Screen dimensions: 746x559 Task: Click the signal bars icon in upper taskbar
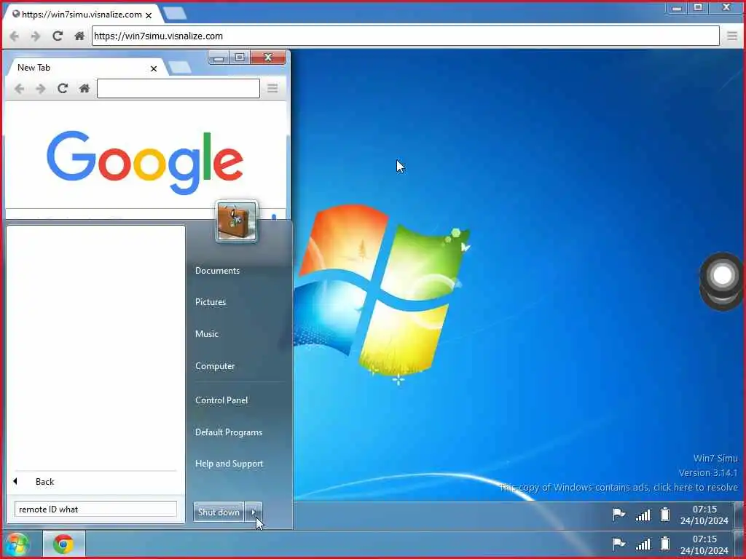coord(643,515)
